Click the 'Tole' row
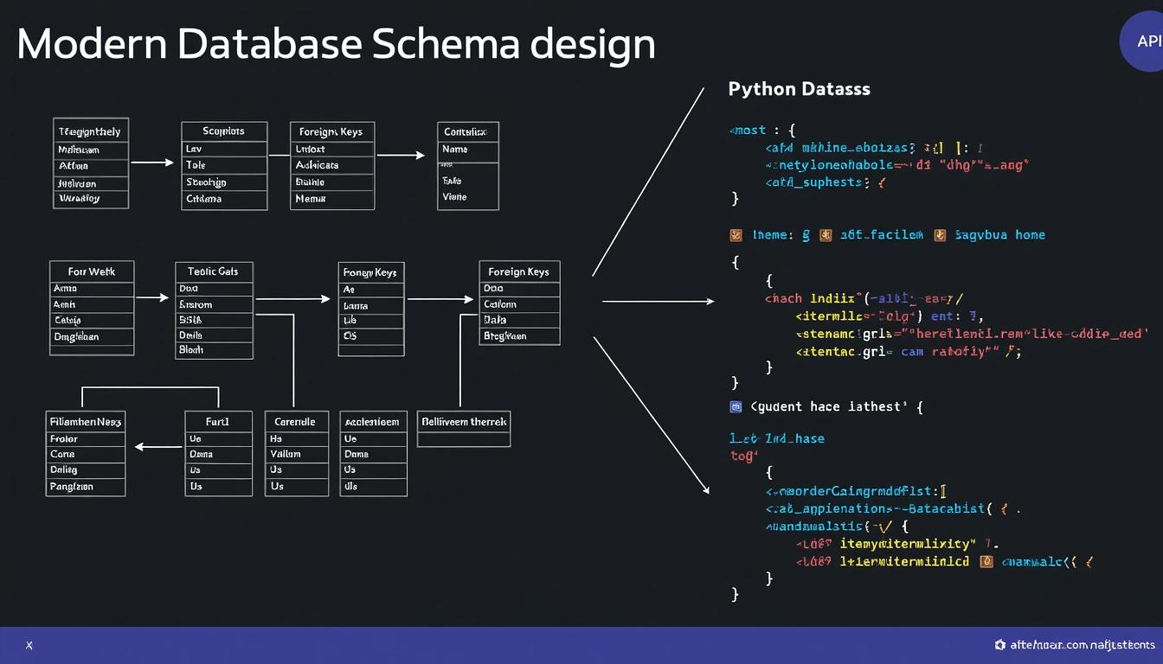Screen dimensions: 1163x664 click(x=224, y=165)
